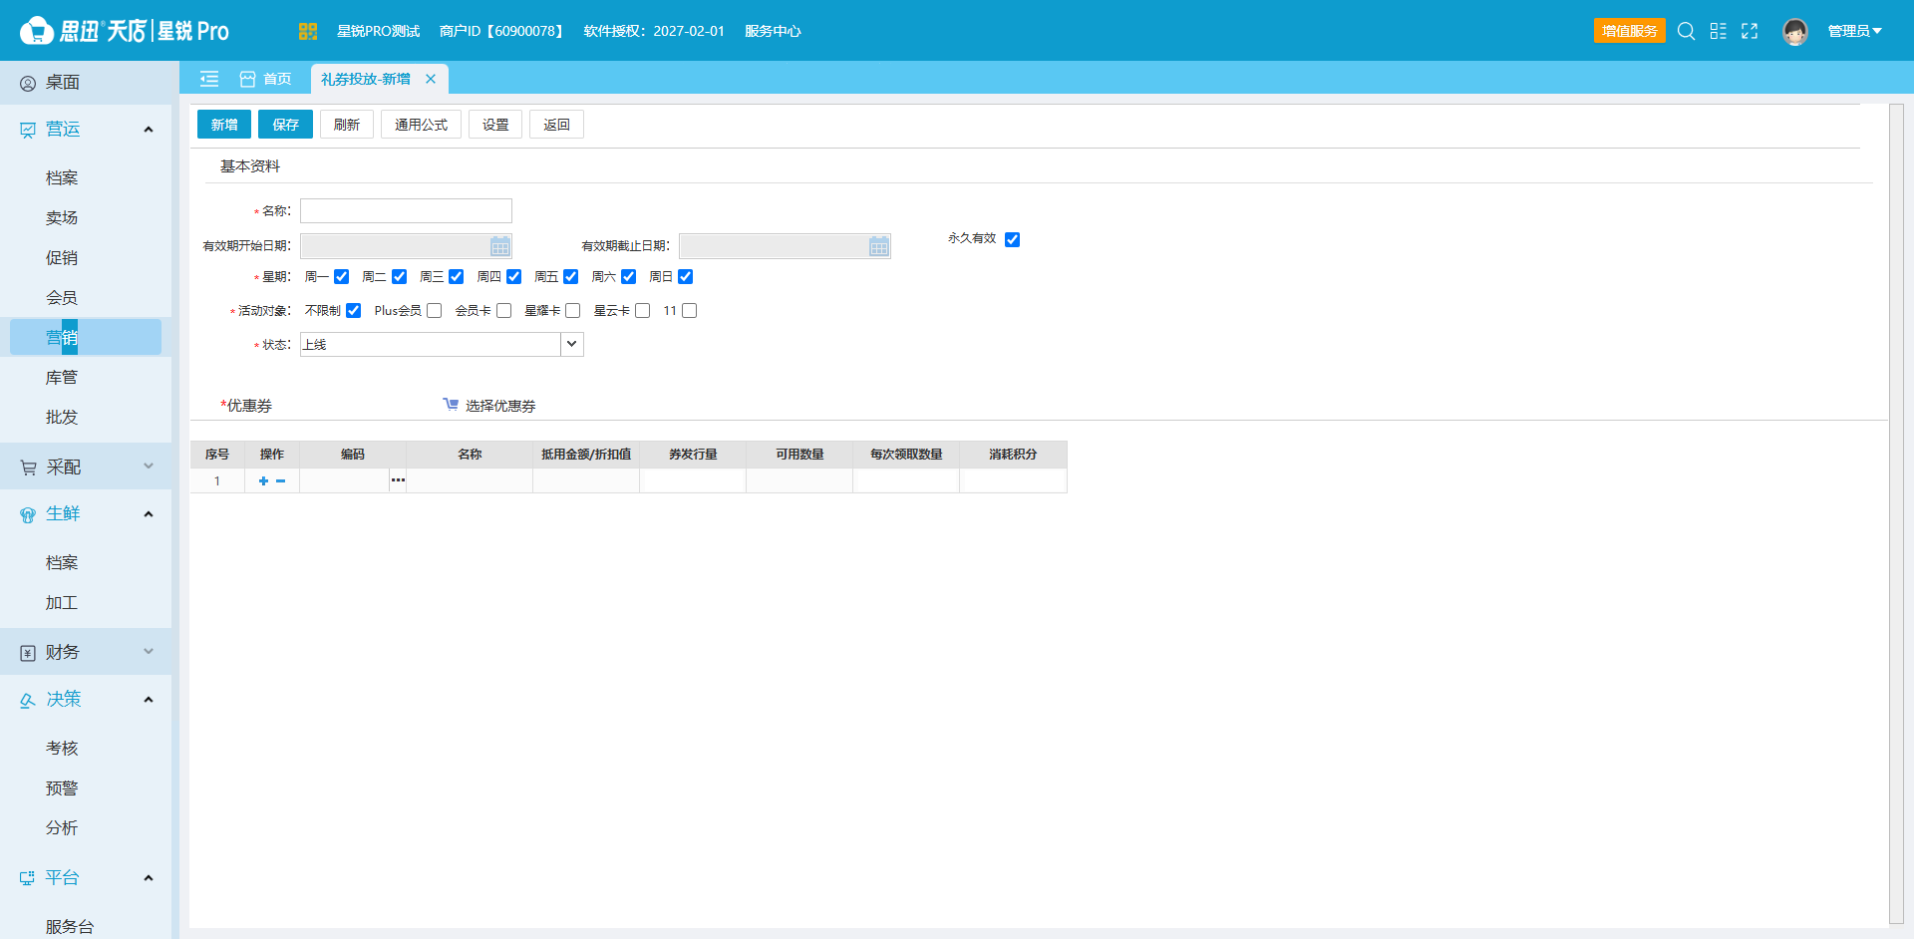Screen dimensions: 1914x939
Task: Click the ellipsis lookup button in 编码 cell
Action: point(398,480)
